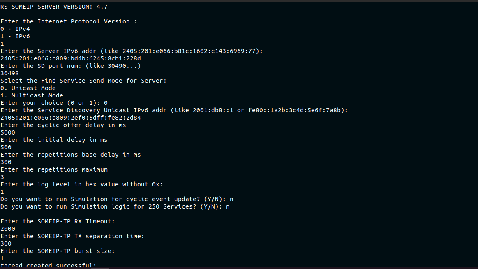Click the '1. Multicast Mode' line
Screen dimensions: 478x269
tap(32, 95)
